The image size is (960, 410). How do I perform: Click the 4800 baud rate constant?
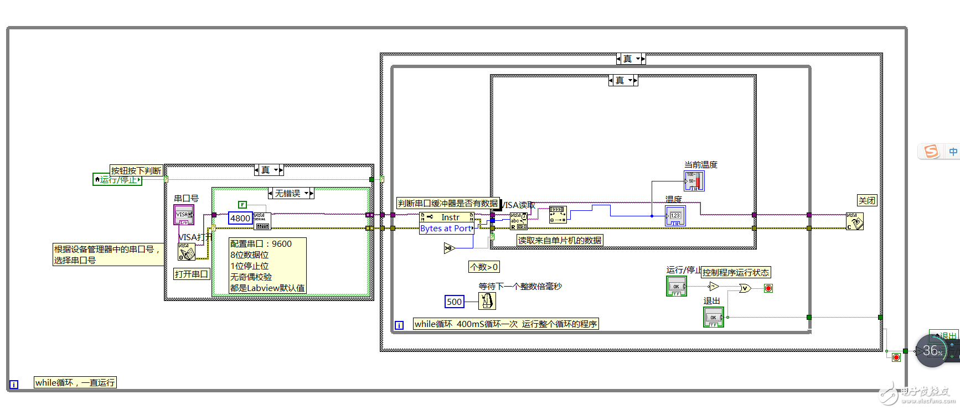[240, 218]
